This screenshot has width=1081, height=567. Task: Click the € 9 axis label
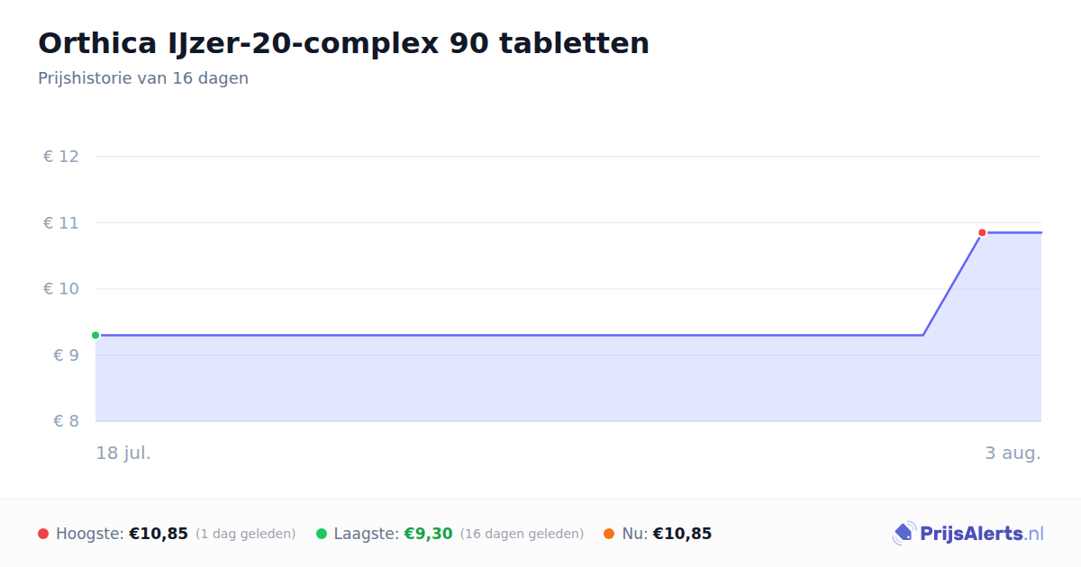click(x=67, y=355)
